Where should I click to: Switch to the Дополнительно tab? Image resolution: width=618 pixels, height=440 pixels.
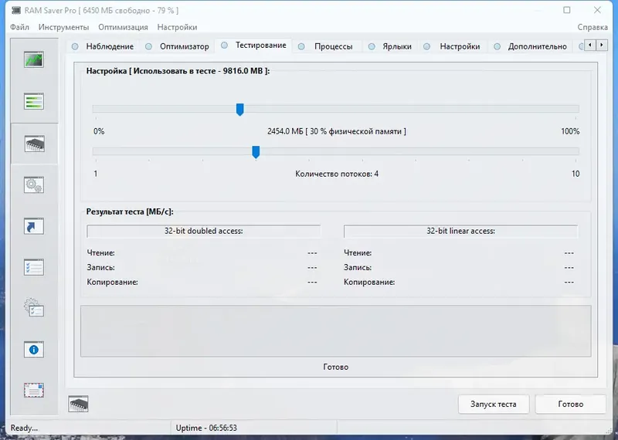pos(531,46)
